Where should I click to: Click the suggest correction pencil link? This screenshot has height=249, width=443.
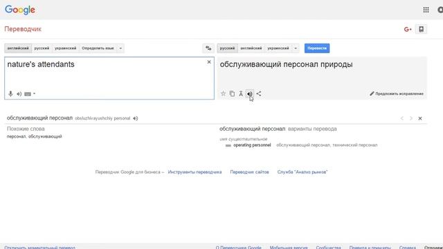pos(397,94)
